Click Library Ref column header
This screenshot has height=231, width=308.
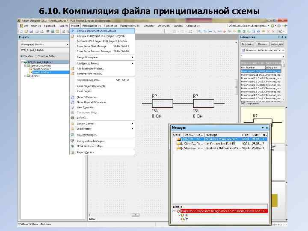(x=273, y=68)
